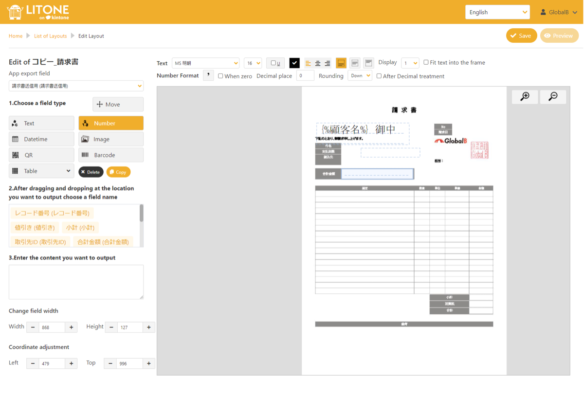Screen dimensions: 584x416
Task: Open the MS 明朝 font dropdown
Action: pyautogui.click(x=205, y=63)
